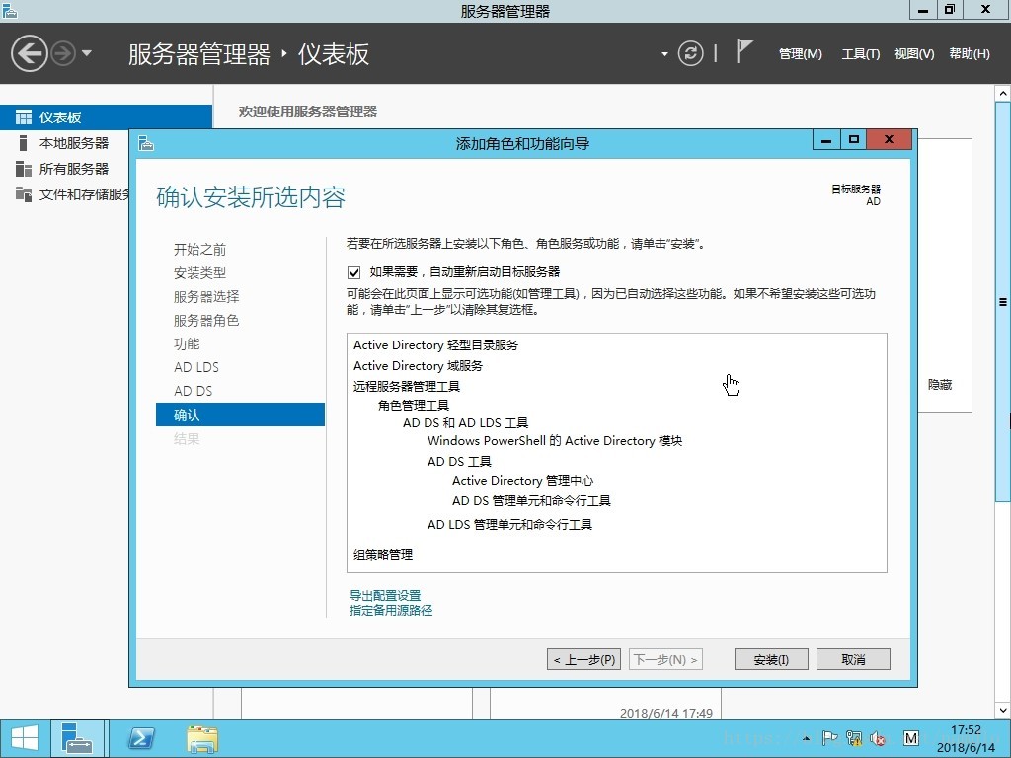Go to 开始之前 wizard step

(199, 250)
